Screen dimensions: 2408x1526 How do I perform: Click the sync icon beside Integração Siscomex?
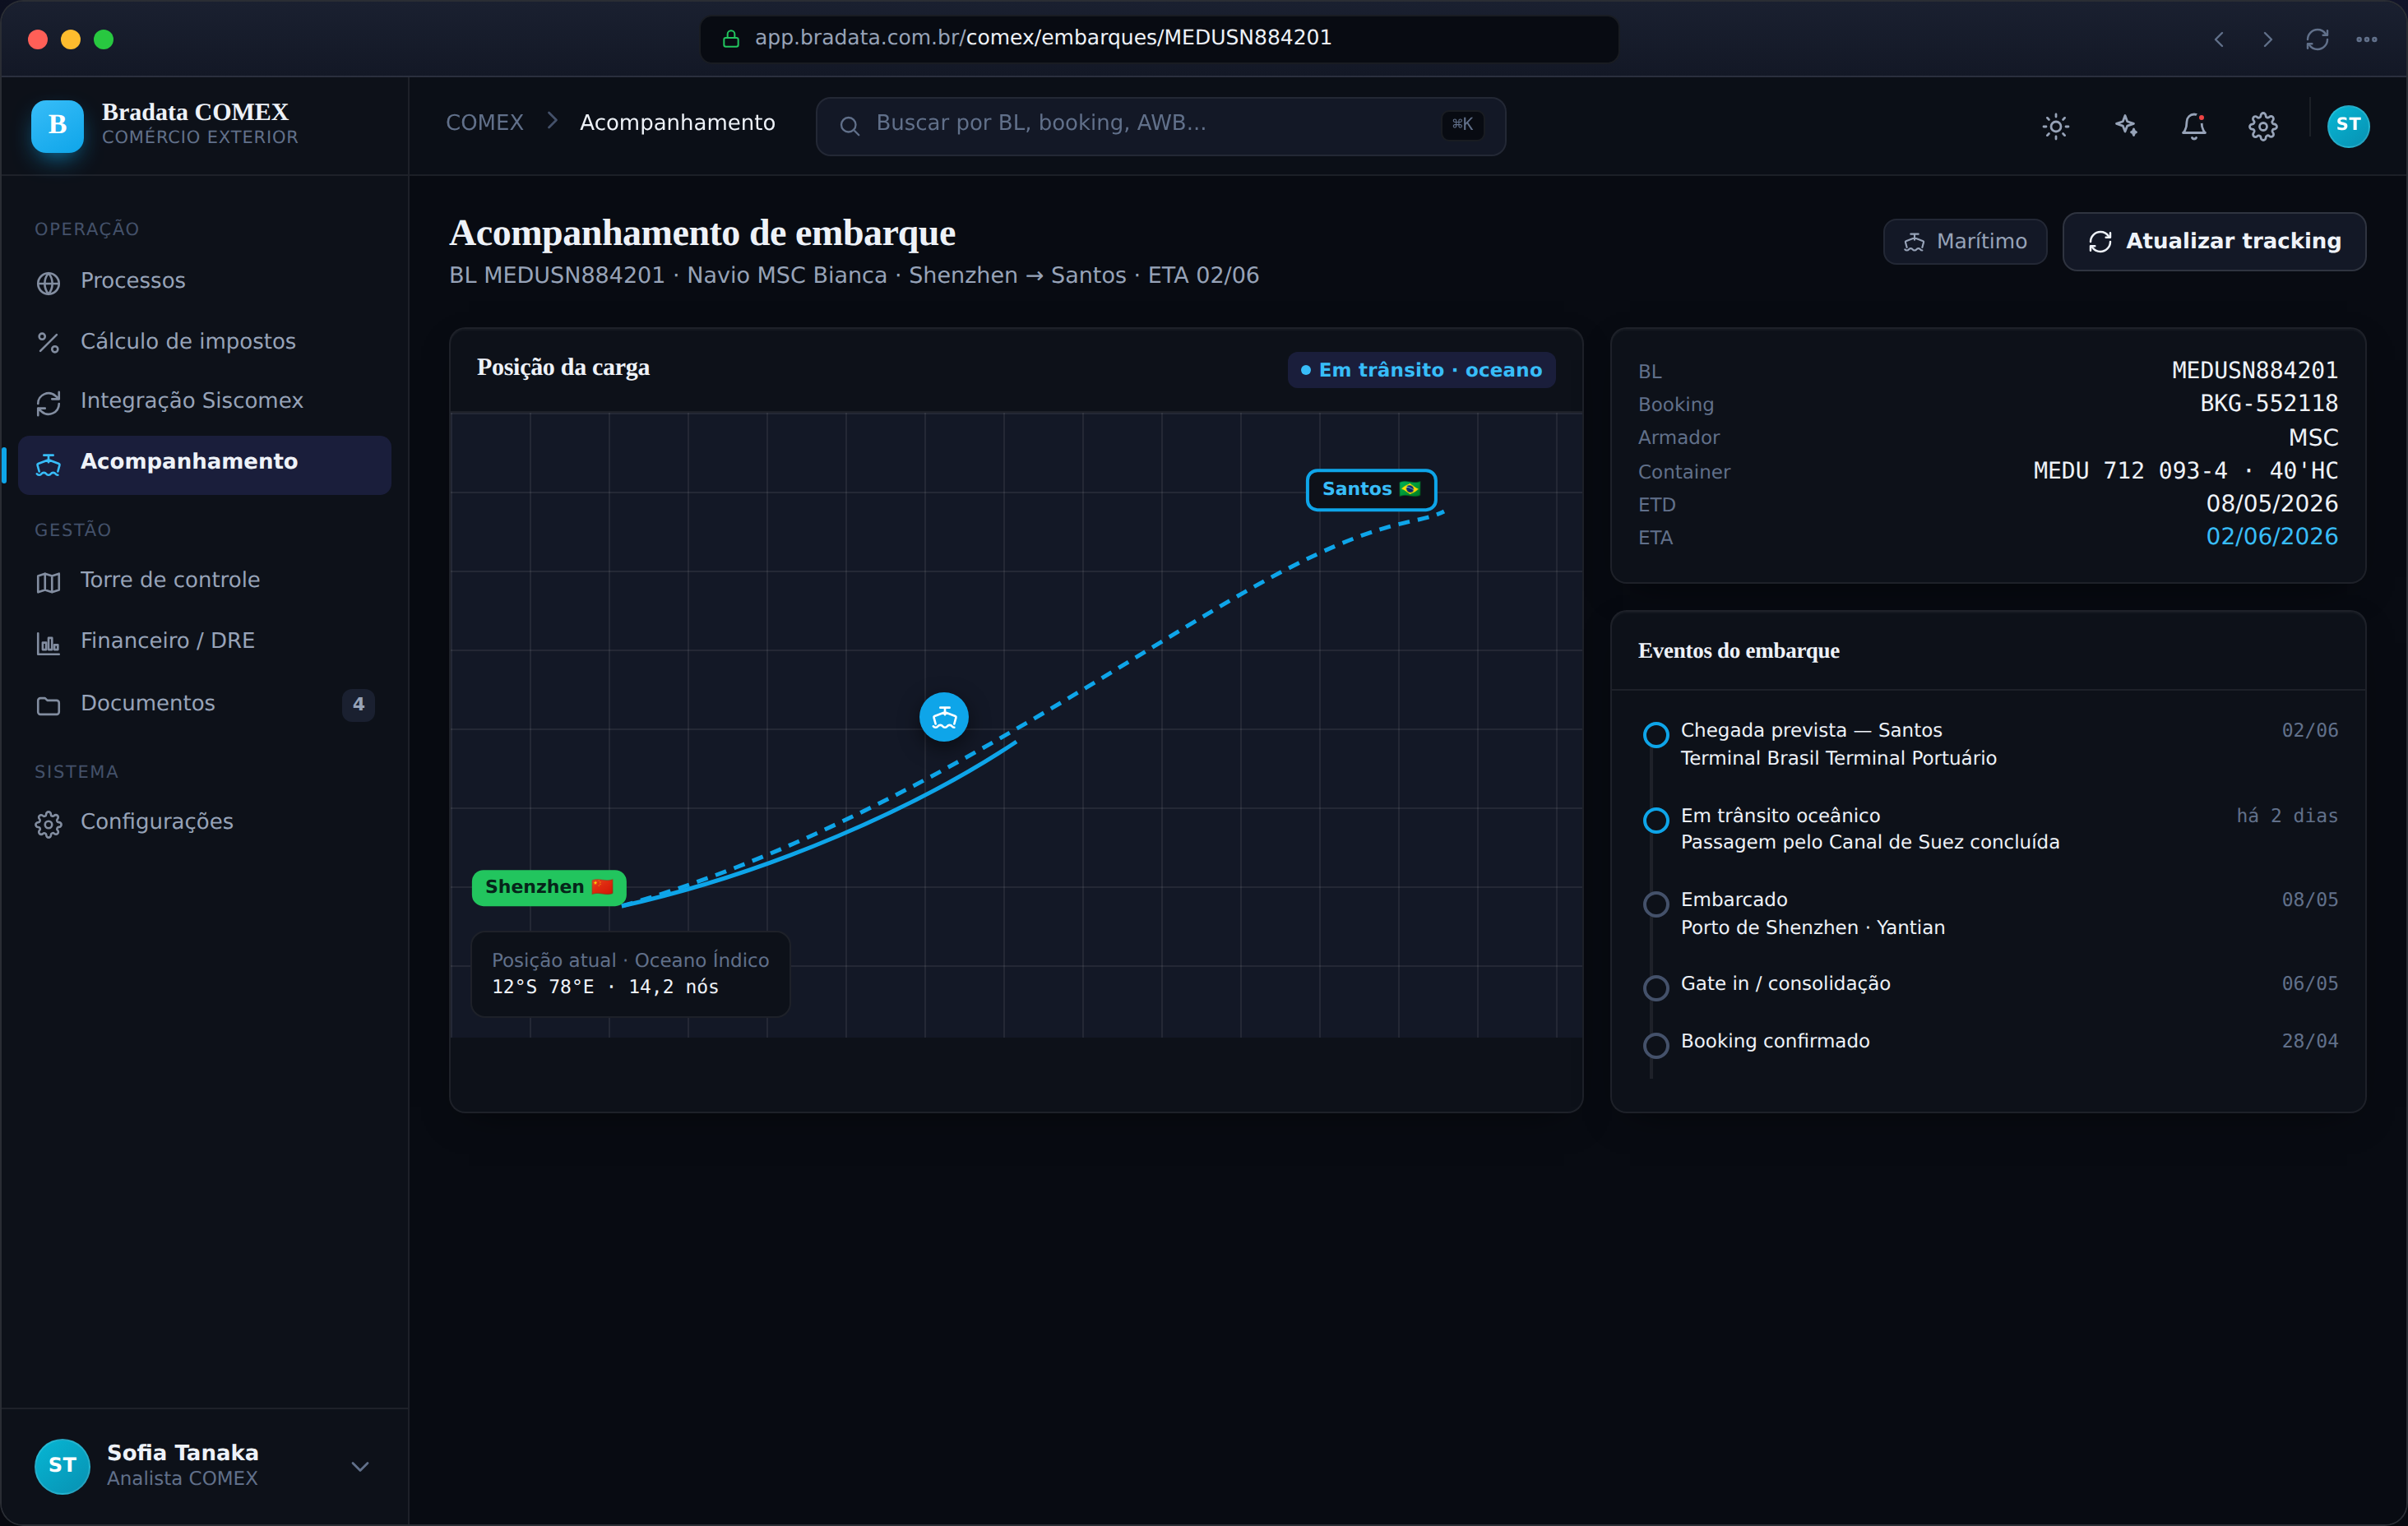pyautogui.click(x=48, y=403)
